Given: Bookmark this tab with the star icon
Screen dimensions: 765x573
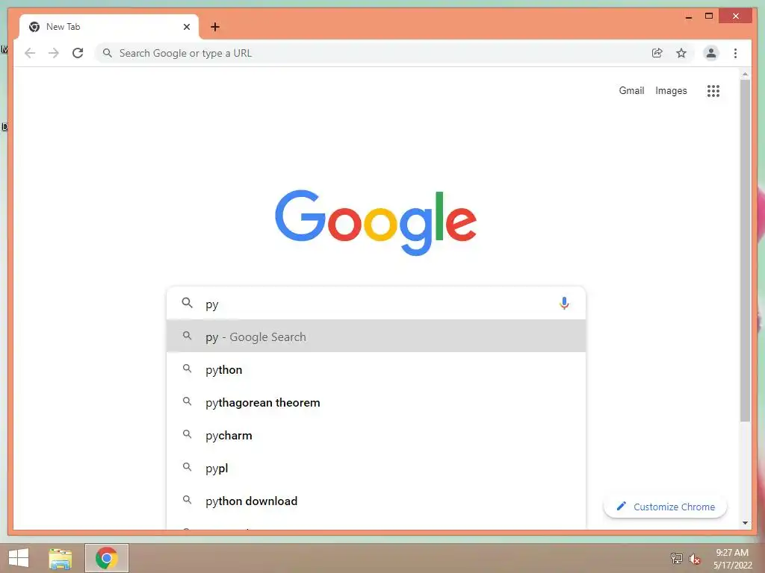Looking at the screenshot, I should [681, 53].
